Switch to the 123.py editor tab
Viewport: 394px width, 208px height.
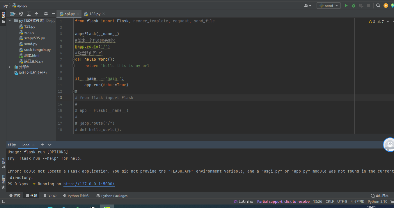tap(95, 14)
